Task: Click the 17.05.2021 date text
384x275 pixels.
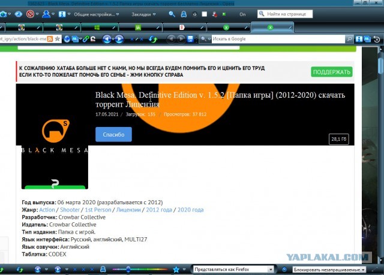Action: (x=107, y=114)
